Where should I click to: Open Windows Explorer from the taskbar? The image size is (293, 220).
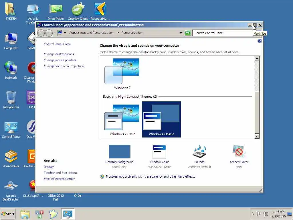pyautogui.click(x=25, y=214)
